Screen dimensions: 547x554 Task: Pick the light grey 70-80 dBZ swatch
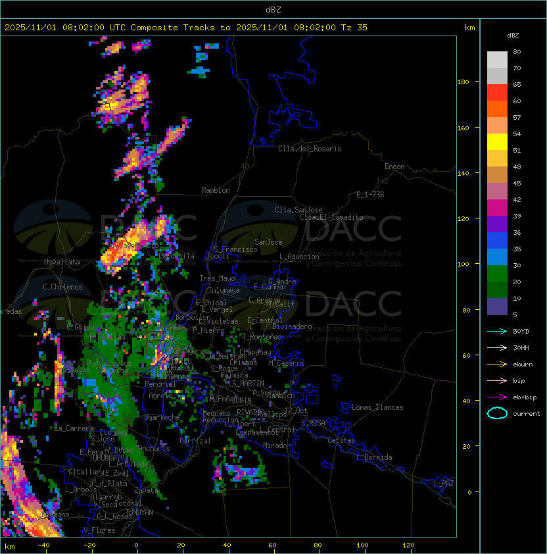[497, 60]
